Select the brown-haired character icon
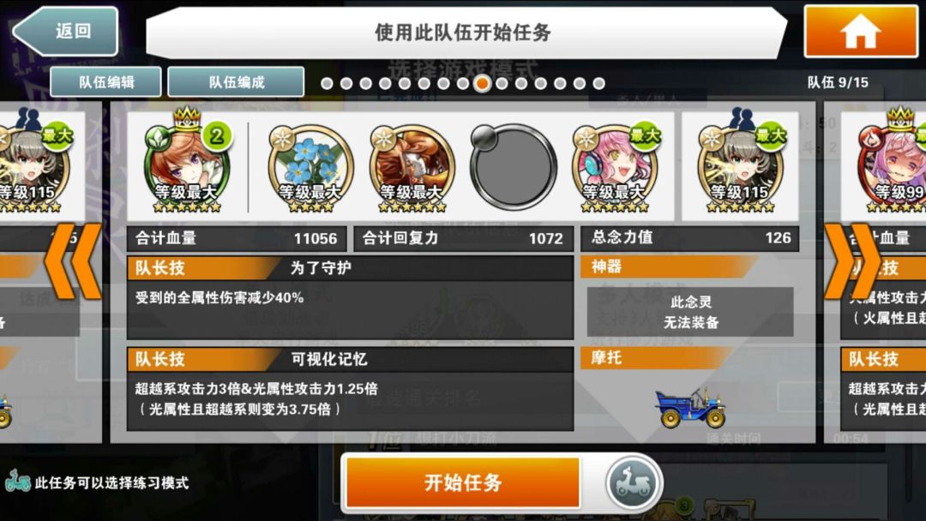This screenshot has height=521, width=926. (412, 167)
